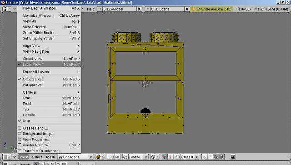
Task: Switch to Global View
Action: point(49,59)
